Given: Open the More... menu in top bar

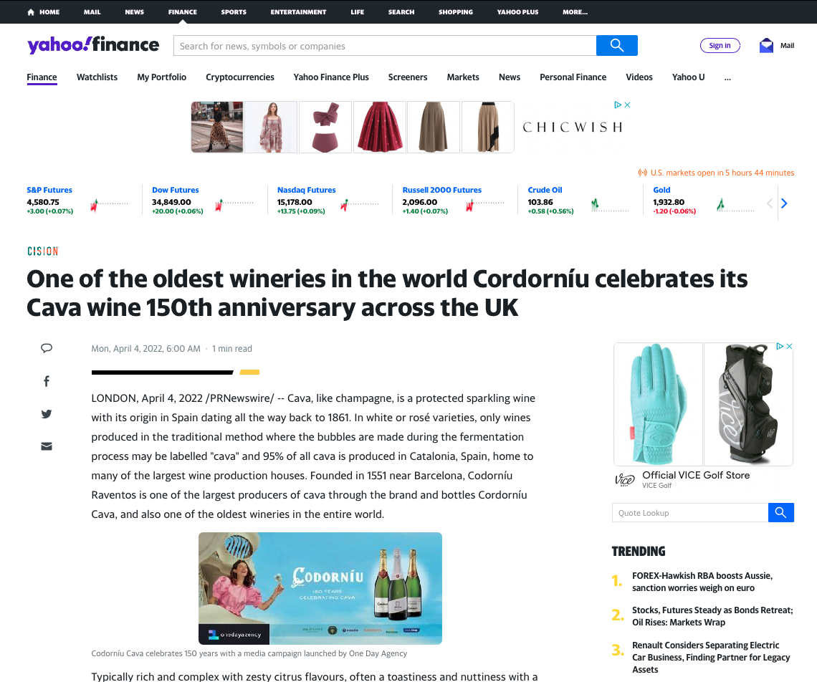Looking at the screenshot, I should pyautogui.click(x=575, y=12).
